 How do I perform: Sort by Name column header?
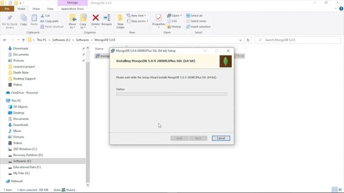[x=99, y=49]
